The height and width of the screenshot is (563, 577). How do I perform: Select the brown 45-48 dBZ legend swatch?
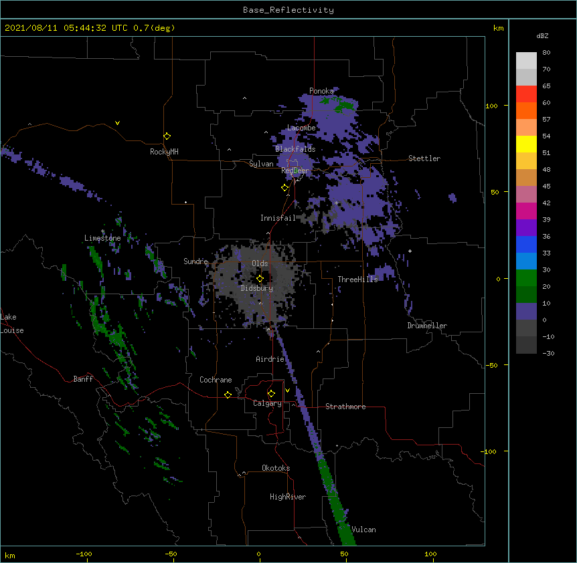pyautogui.click(x=526, y=177)
